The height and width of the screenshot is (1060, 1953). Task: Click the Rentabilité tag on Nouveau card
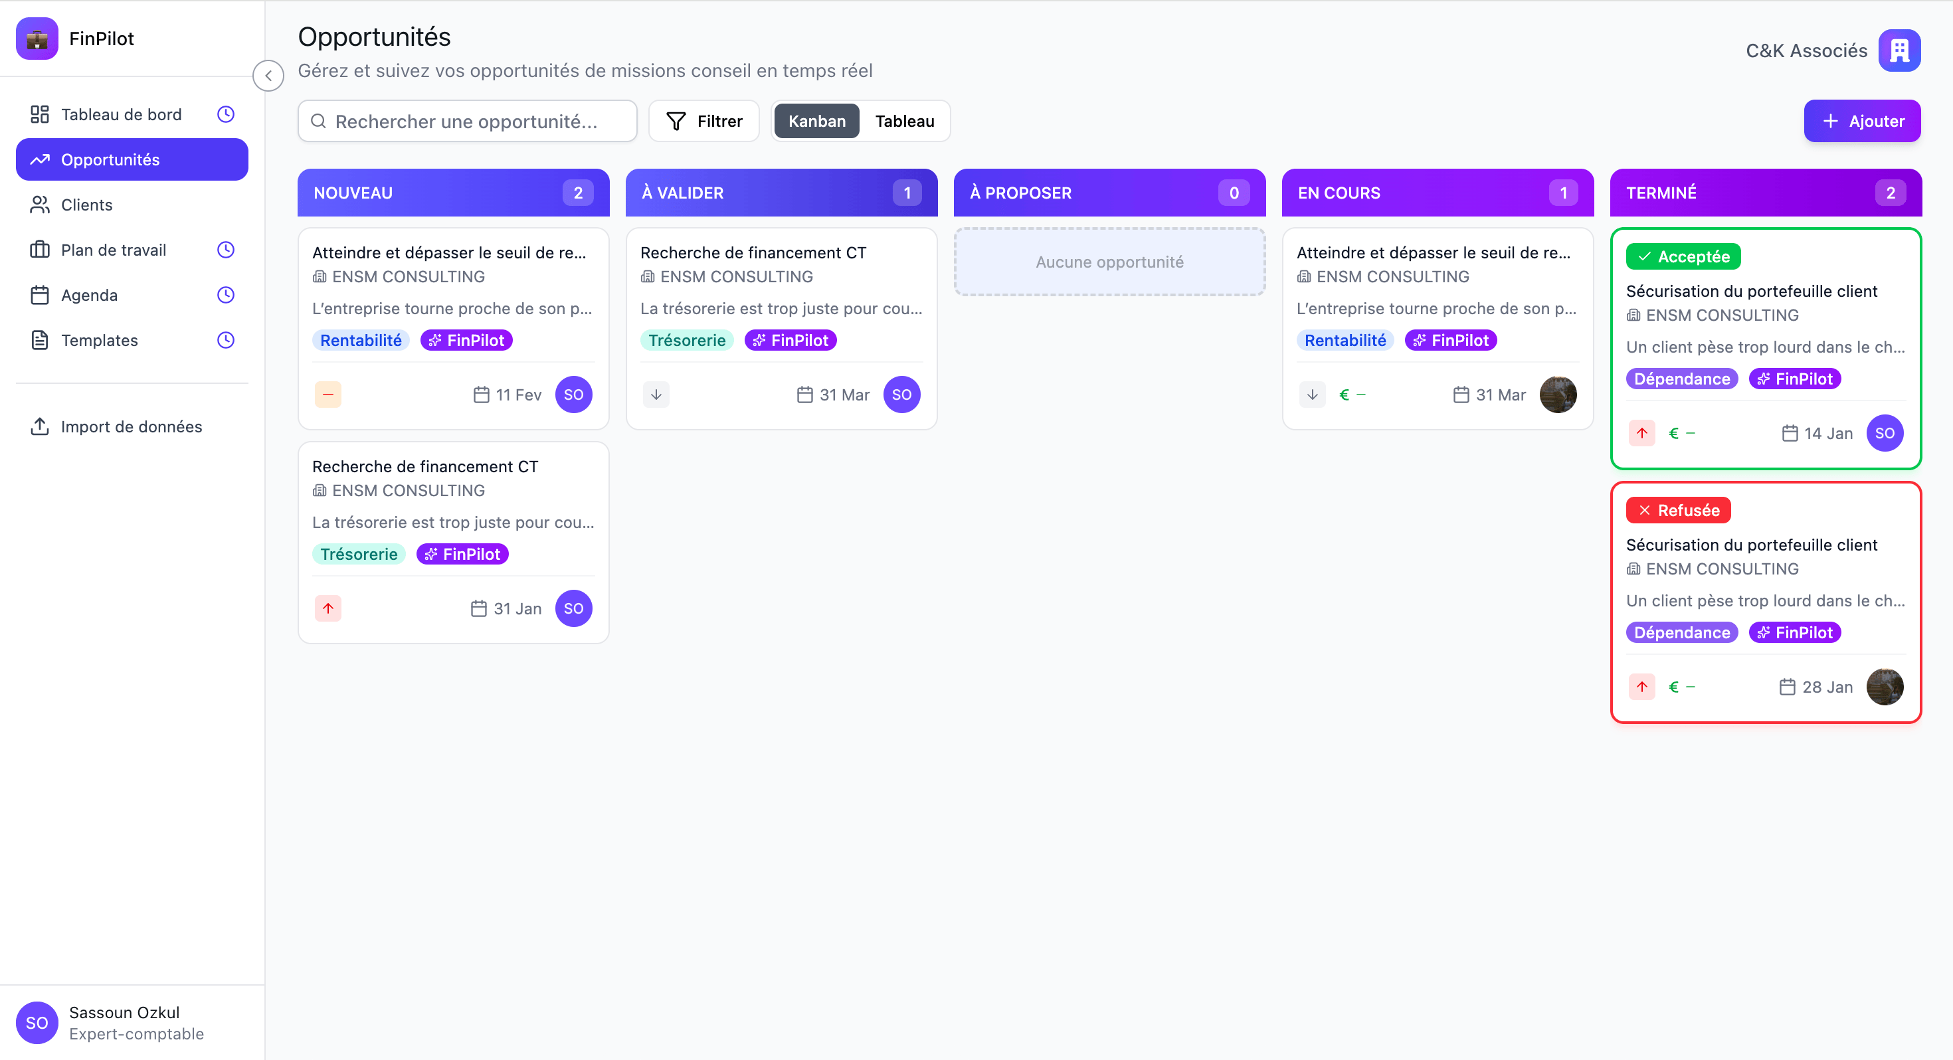pos(360,341)
